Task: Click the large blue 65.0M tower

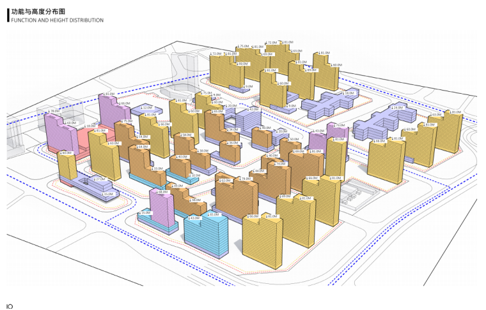Action: click(205, 237)
